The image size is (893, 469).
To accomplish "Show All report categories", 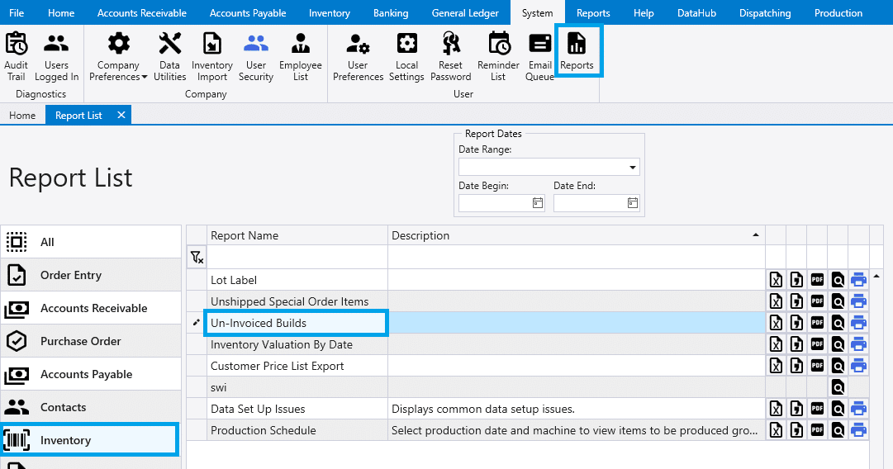I will pos(91,242).
